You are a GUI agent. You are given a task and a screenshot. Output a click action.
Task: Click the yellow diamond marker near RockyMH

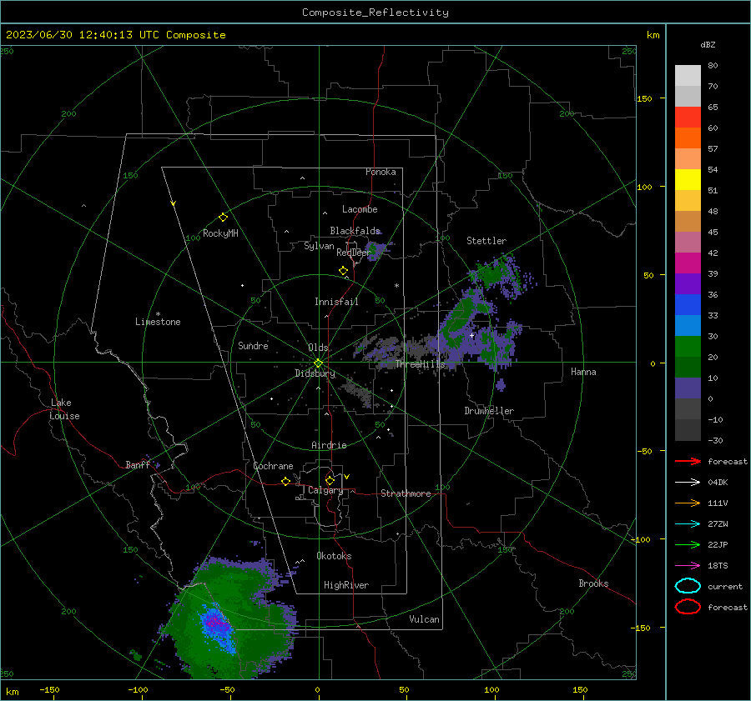coord(223,218)
